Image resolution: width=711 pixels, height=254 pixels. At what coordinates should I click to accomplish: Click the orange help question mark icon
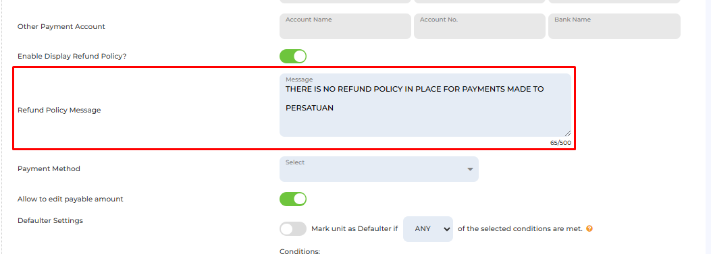tap(589, 228)
